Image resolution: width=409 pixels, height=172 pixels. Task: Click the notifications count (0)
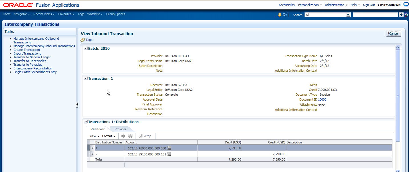(285, 15)
